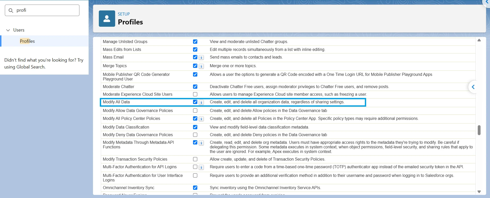Click the SETUP breadcrumb label
Viewport: 490px width, 198px height.
pos(124,14)
